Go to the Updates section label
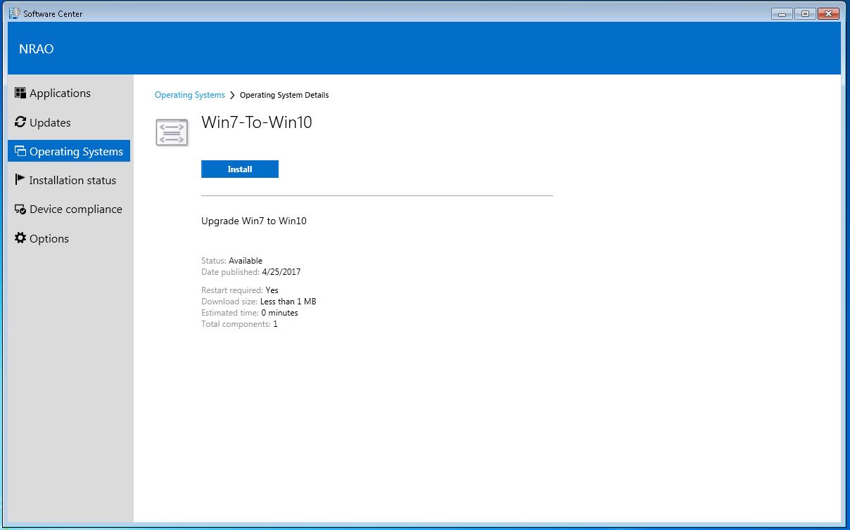Viewport: 850px width, 530px height. [50, 123]
